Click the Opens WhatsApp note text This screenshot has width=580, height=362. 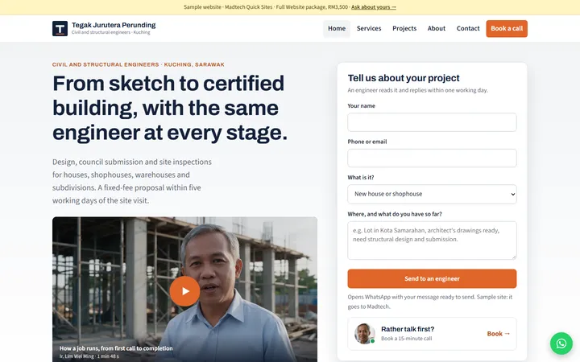[x=430, y=302]
